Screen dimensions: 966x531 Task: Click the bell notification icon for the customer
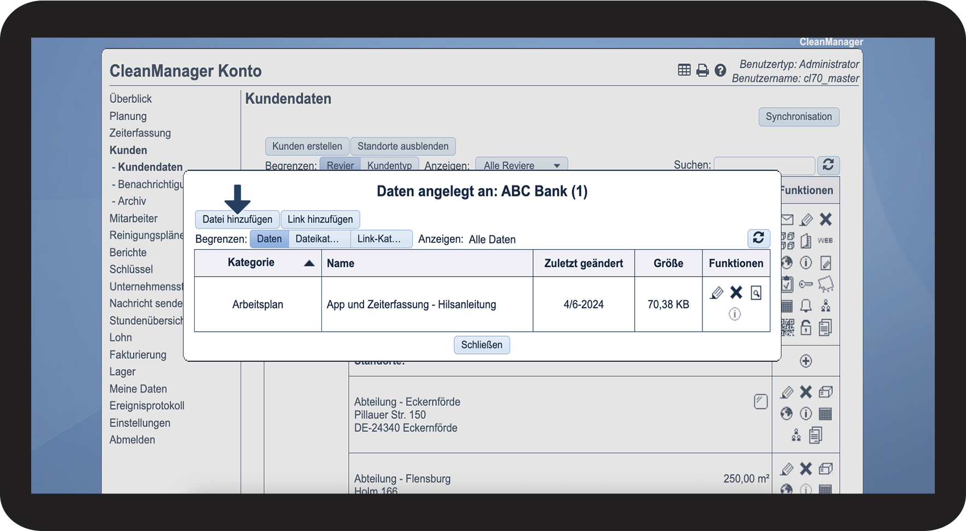point(806,306)
